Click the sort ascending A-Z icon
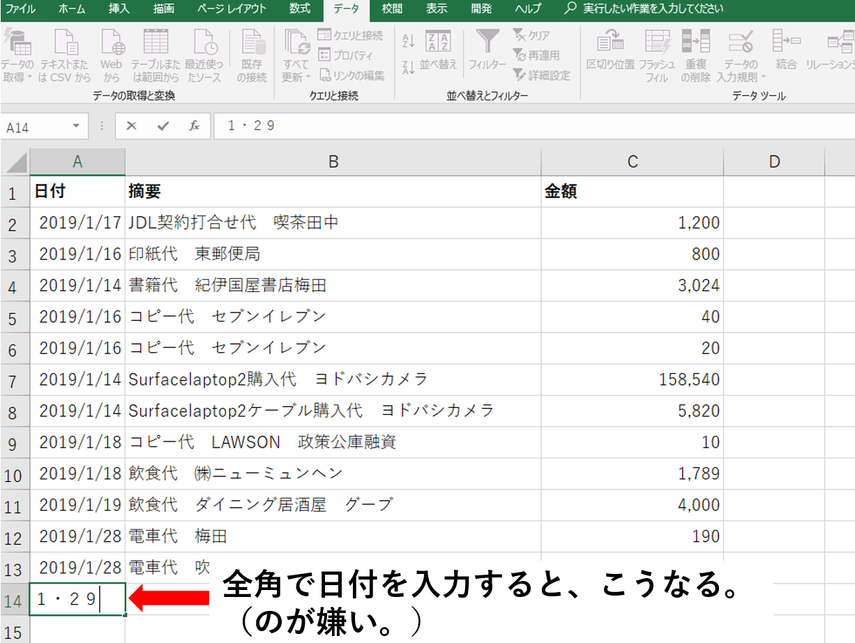Image resolution: width=855 pixels, height=643 pixels. click(x=409, y=41)
